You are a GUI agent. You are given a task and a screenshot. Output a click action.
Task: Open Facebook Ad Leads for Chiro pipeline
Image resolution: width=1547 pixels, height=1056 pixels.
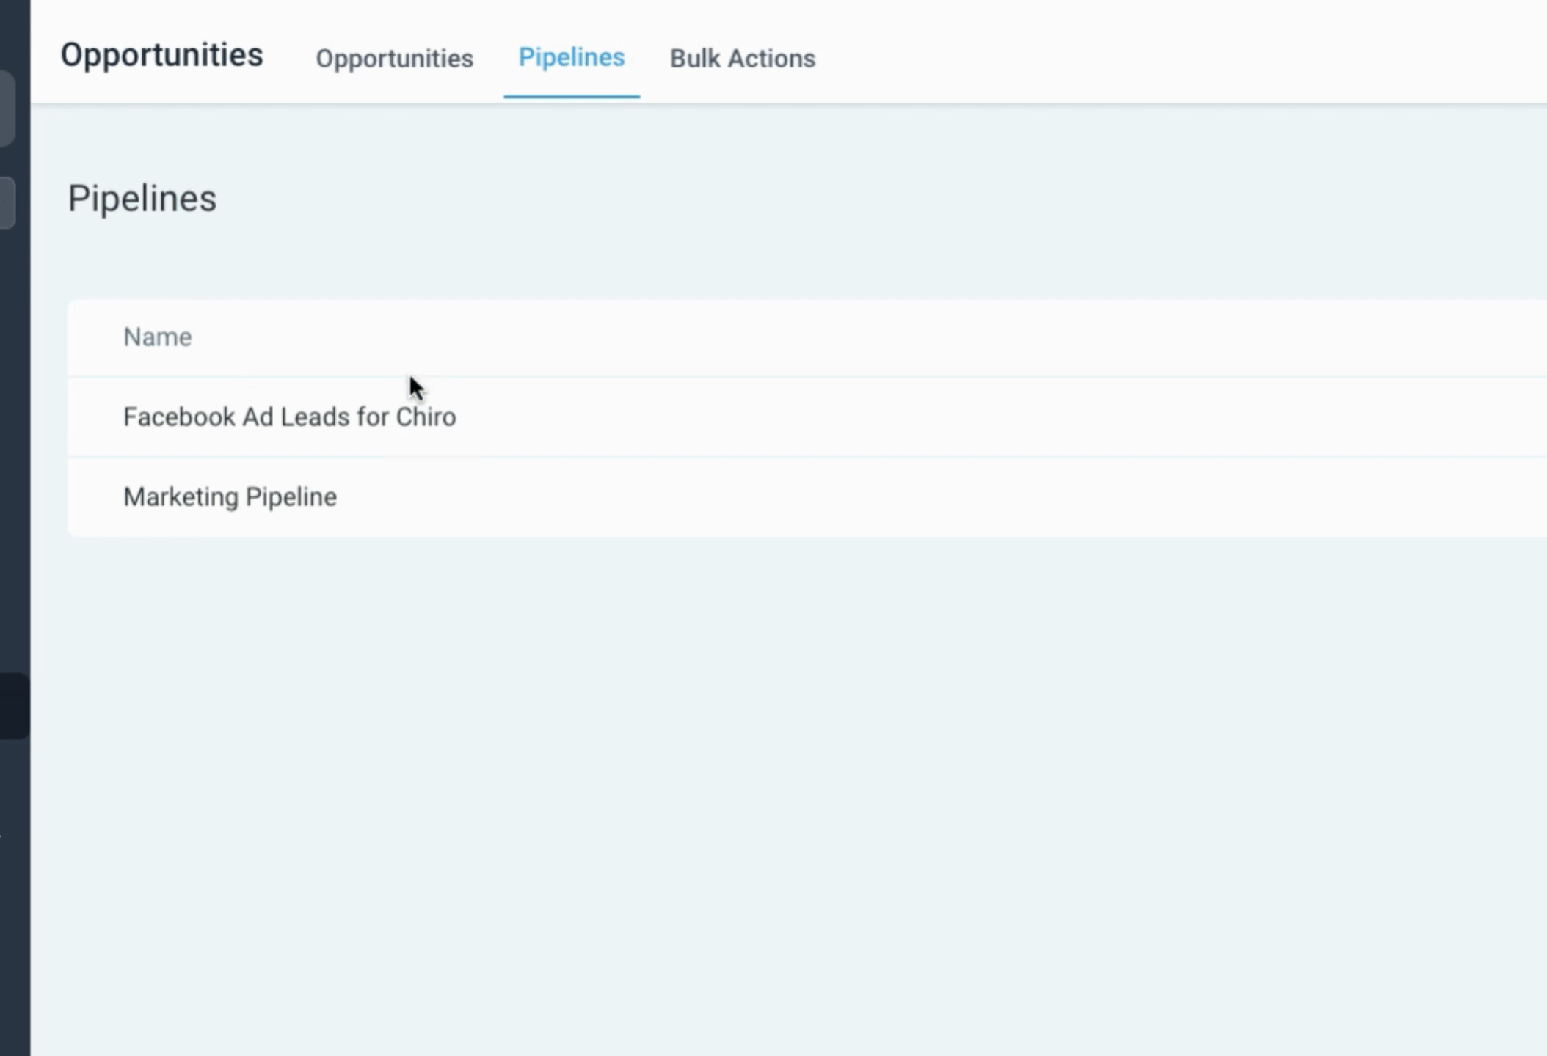(x=289, y=417)
